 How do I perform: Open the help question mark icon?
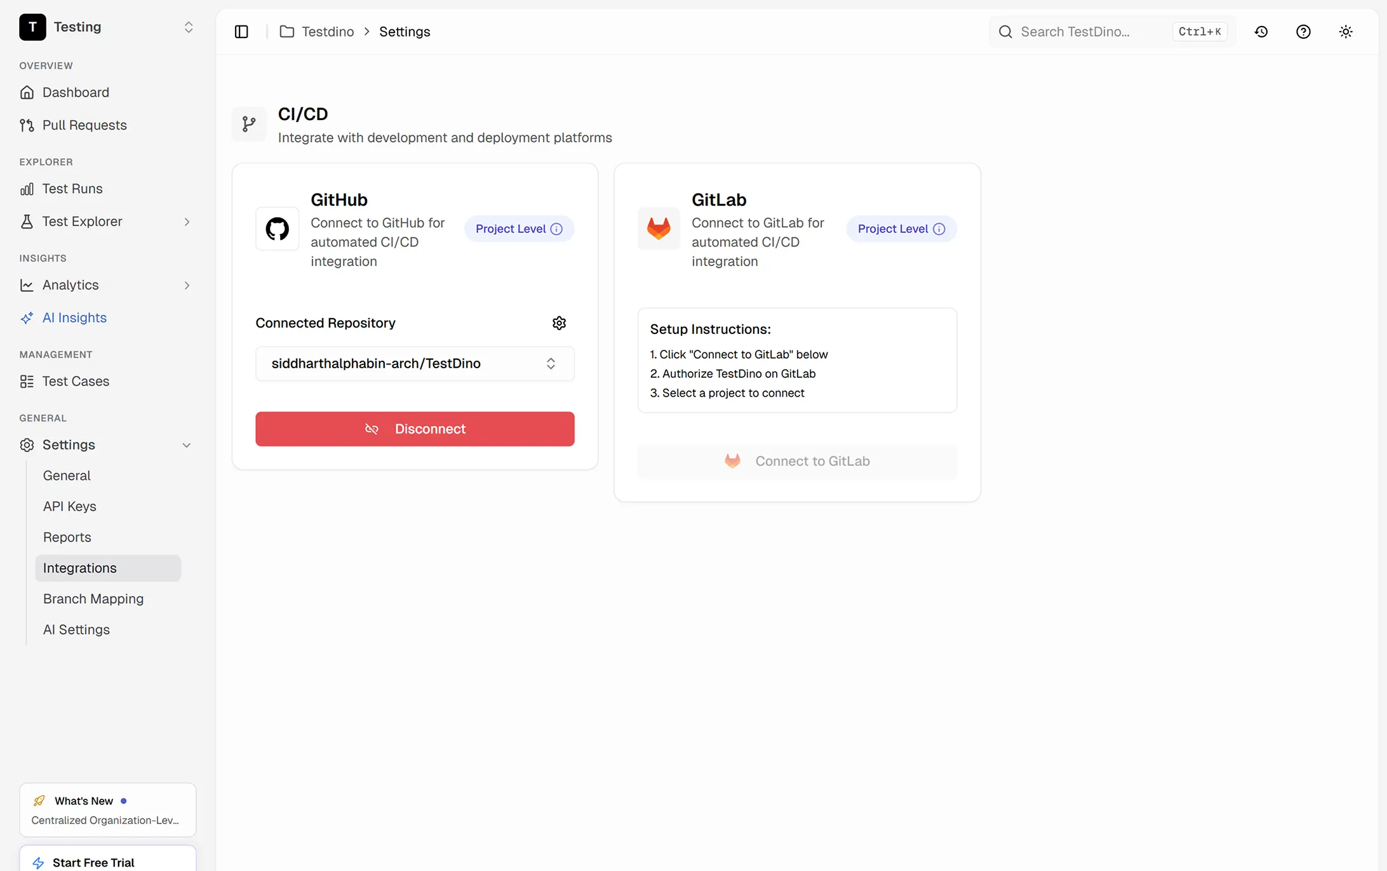click(1303, 32)
